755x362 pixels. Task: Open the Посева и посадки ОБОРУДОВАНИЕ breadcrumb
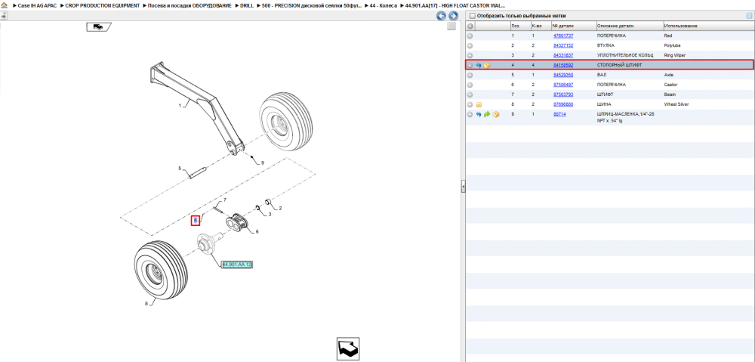[191, 5]
